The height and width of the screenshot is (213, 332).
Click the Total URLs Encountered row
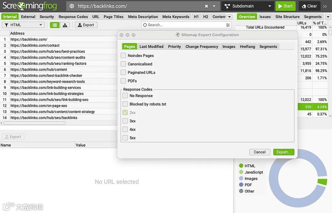pyautogui.click(x=282, y=27)
